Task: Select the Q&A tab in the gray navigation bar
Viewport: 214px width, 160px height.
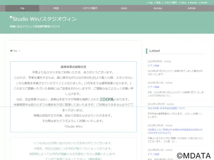Action: [x=124, y=8]
